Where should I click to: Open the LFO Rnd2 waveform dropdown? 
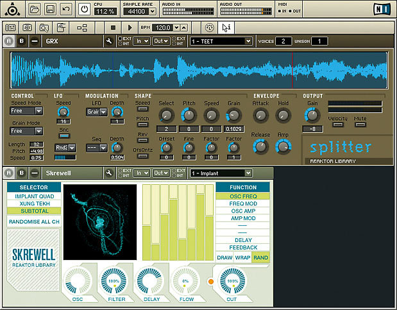click(65, 148)
